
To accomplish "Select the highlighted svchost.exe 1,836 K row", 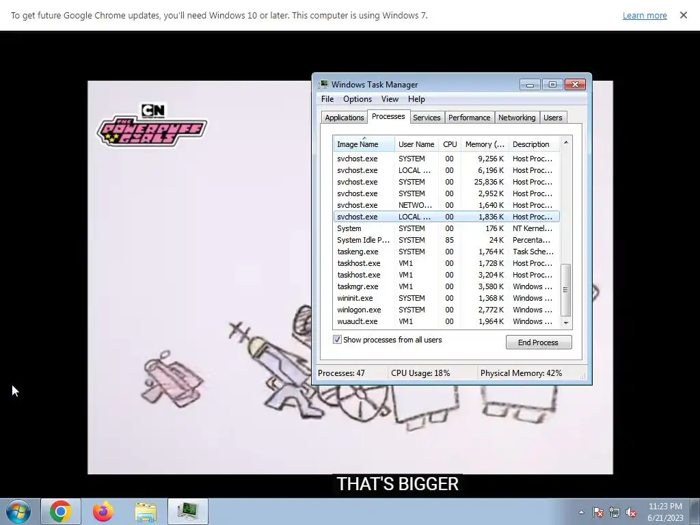I will pos(446,217).
